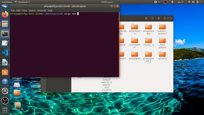The image size is (204, 115).
Task: Open the demo project folder
Action: (162, 43)
